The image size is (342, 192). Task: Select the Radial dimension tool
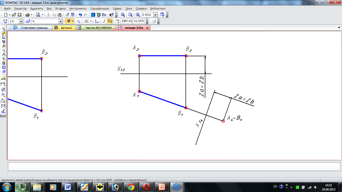coord(4,95)
